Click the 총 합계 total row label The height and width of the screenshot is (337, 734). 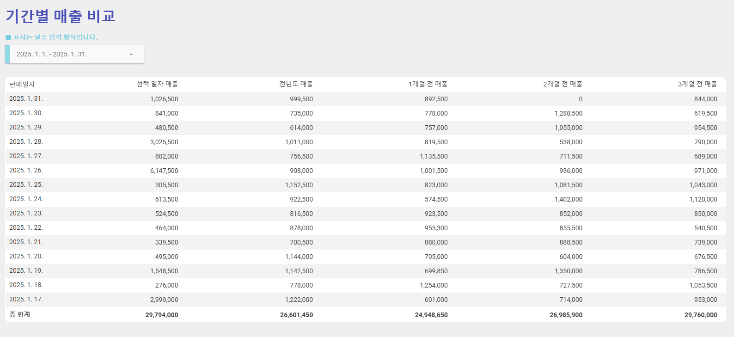click(20, 314)
